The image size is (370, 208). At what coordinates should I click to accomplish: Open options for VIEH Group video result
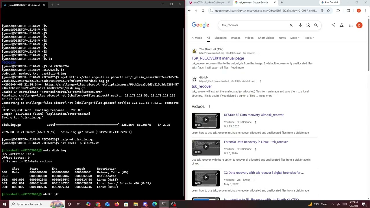pos(254,180)
